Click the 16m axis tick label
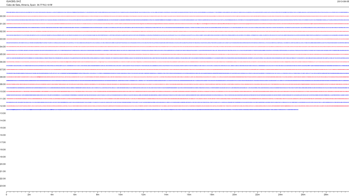 (189, 195)
